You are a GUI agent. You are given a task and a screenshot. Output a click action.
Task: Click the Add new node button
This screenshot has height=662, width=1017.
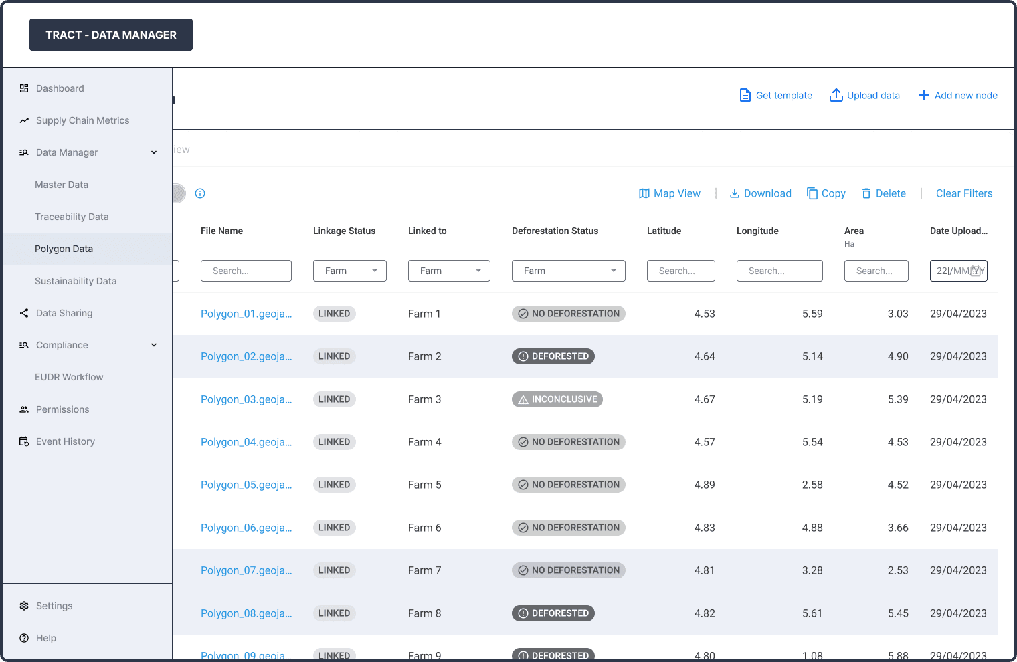pyautogui.click(x=958, y=95)
